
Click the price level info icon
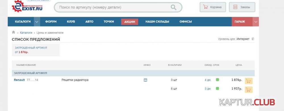[x=253, y=39]
